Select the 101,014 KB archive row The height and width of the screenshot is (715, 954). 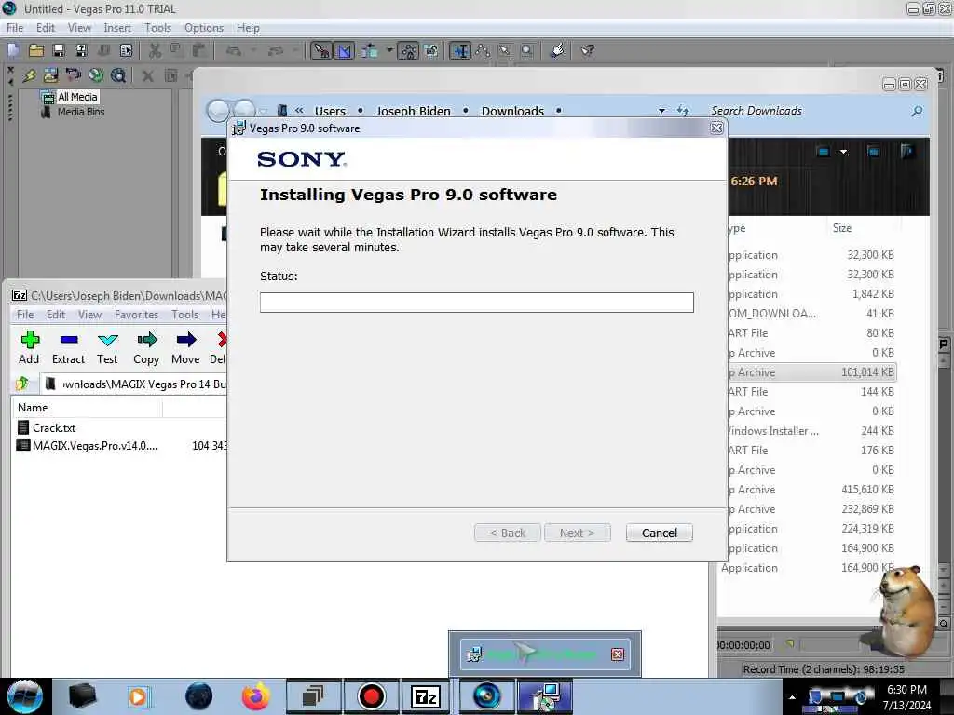(x=811, y=372)
